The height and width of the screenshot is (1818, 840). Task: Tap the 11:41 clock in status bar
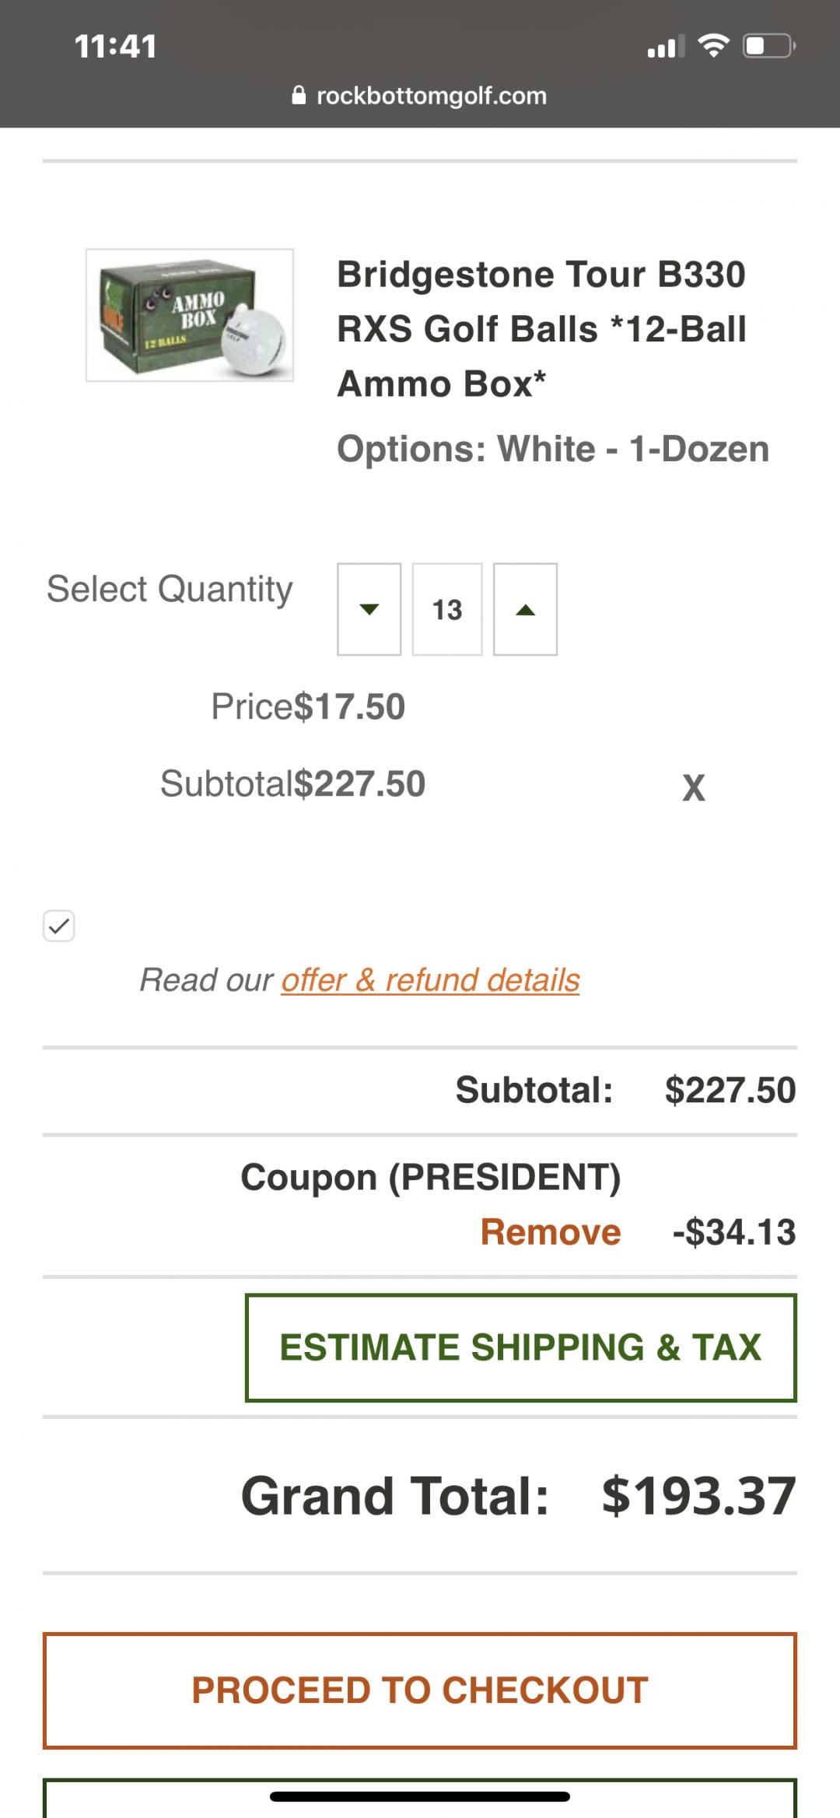tap(115, 46)
